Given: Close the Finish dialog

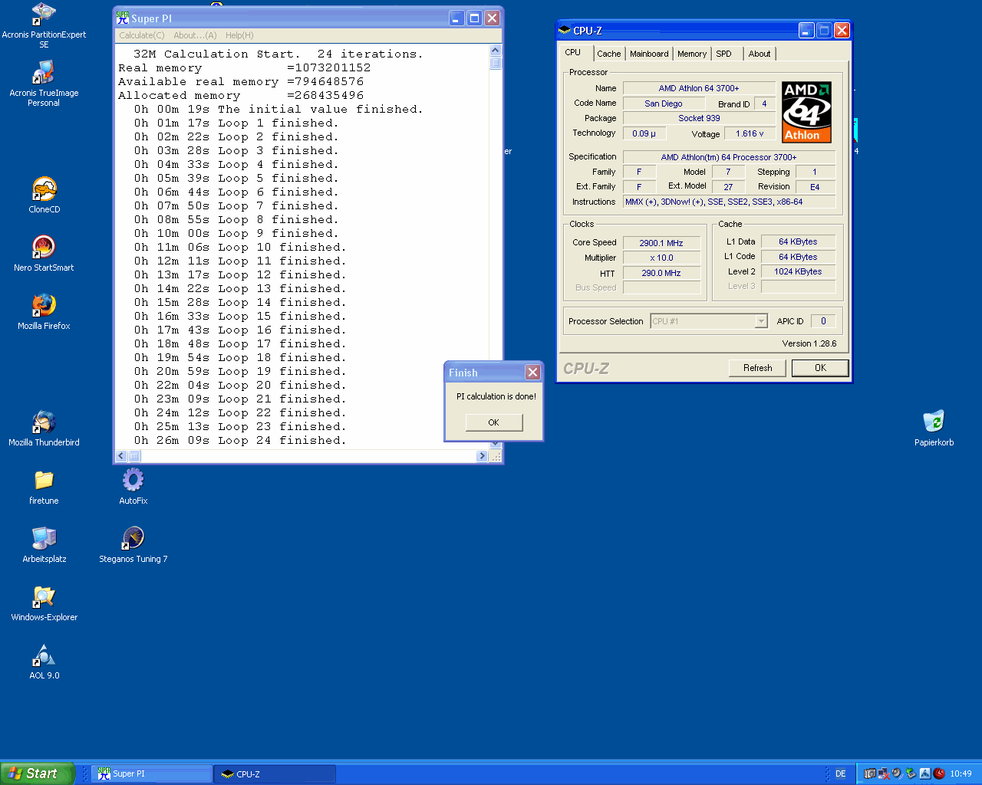Looking at the screenshot, I should [x=532, y=373].
